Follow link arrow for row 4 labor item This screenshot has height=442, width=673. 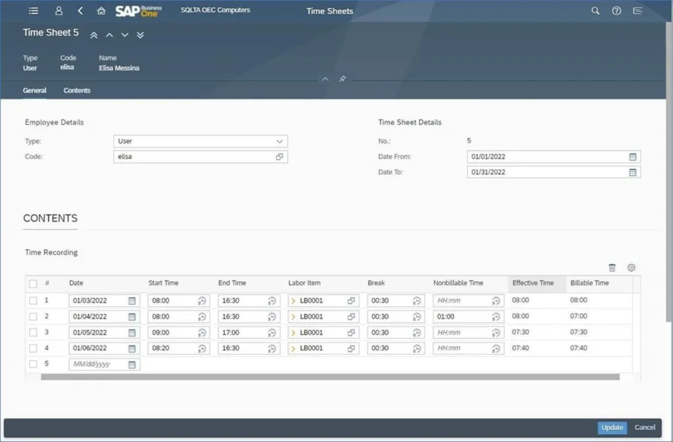(x=293, y=349)
